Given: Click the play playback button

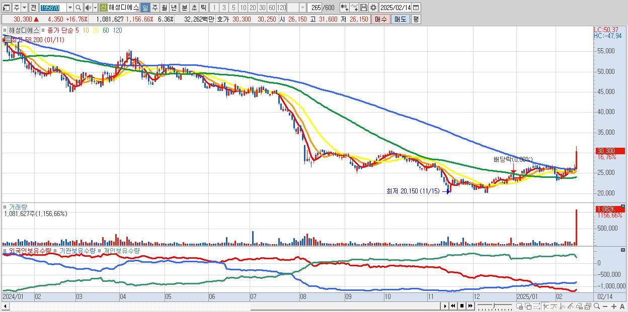Looking at the screenshot, I should click(x=445, y=306).
